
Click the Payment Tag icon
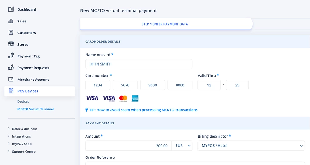[11, 56]
